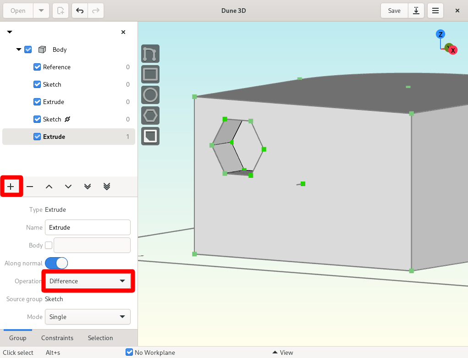Click the Name field containing Extrude

(88, 227)
